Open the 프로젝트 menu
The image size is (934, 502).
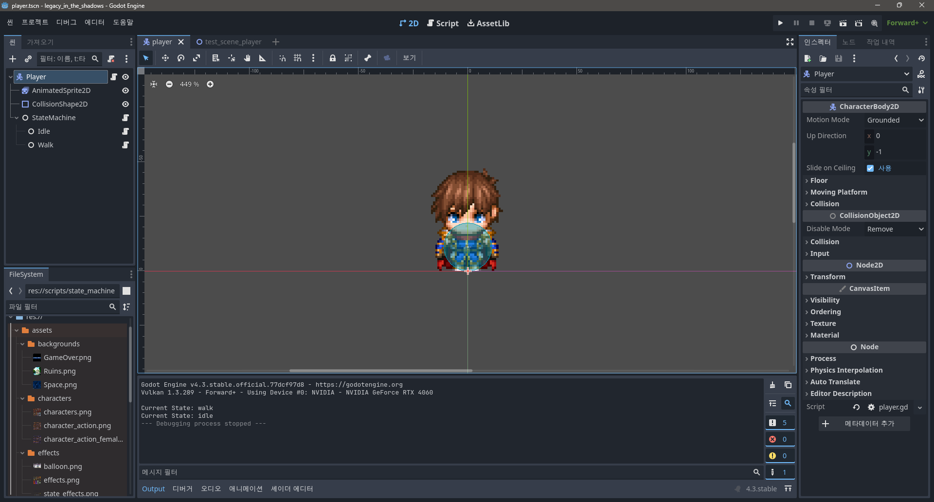click(x=35, y=22)
